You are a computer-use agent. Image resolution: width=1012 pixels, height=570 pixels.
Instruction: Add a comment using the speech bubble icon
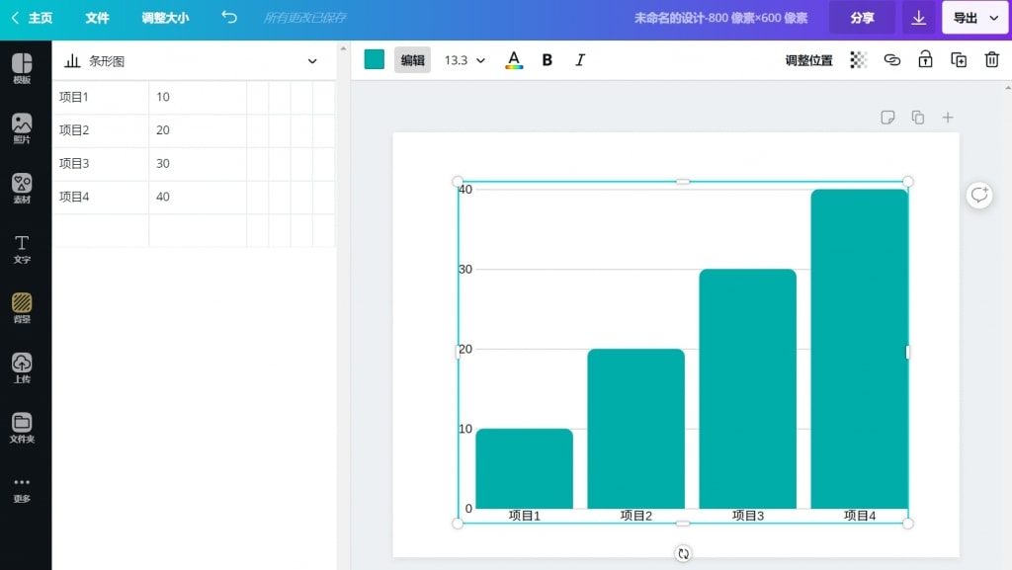point(978,195)
